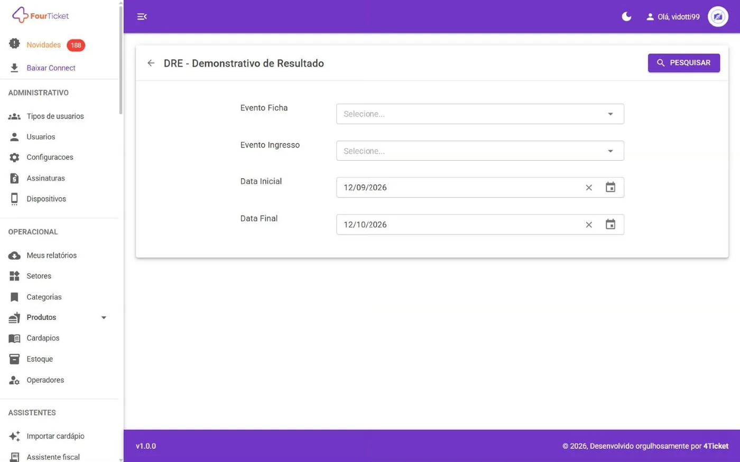Click the Data Final date field

tap(480, 225)
